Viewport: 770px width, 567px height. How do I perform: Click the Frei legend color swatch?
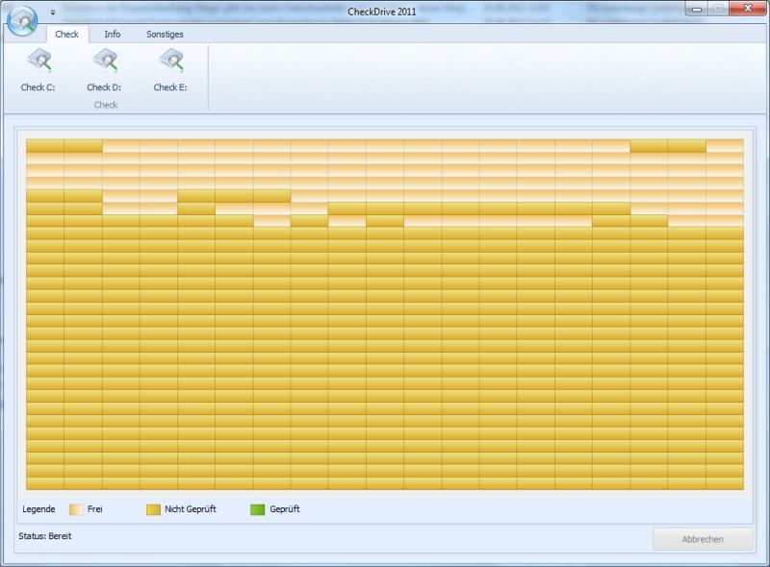click(x=73, y=509)
